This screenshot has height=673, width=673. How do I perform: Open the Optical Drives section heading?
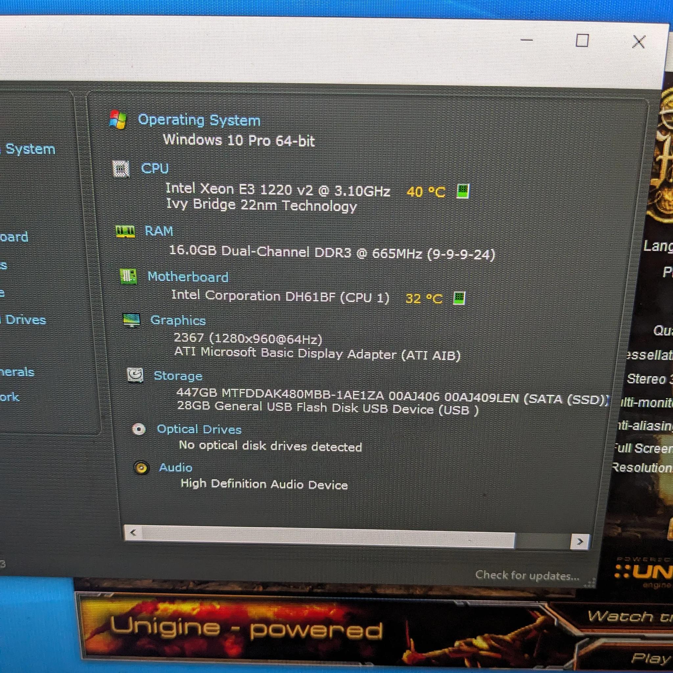pyautogui.click(x=199, y=429)
